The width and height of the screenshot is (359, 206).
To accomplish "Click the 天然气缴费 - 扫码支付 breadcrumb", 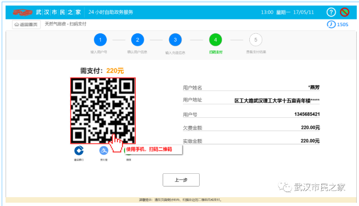I will tap(66, 24).
